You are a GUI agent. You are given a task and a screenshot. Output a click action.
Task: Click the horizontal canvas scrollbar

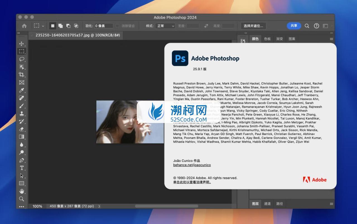(167, 206)
